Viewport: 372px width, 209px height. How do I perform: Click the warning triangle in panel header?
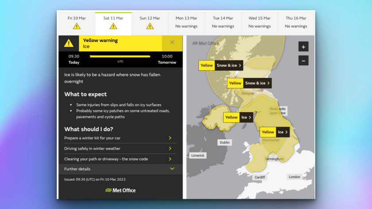click(x=69, y=43)
